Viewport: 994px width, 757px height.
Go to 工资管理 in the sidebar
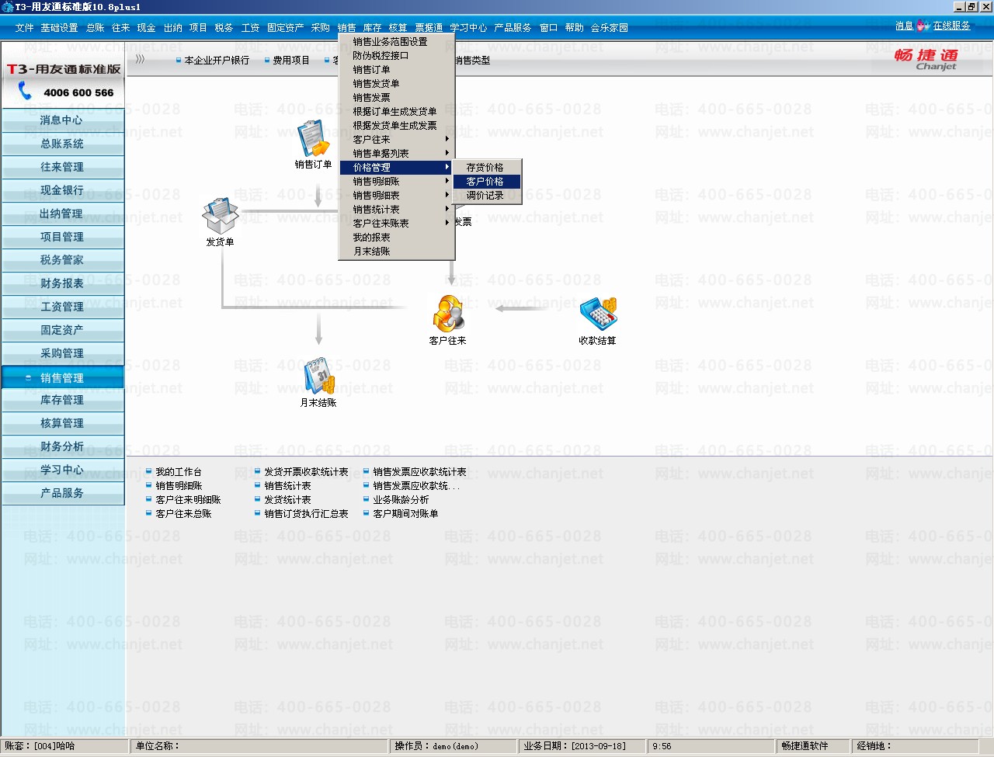62,307
